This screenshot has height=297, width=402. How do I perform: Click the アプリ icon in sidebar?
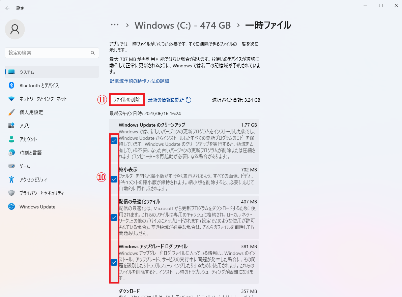tap(11, 126)
